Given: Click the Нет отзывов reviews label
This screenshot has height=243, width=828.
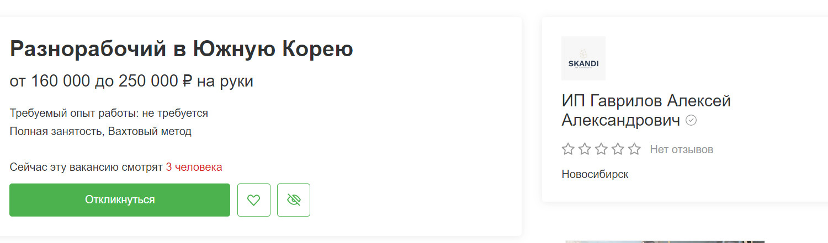Looking at the screenshot, I should click(x=681, y=149).
